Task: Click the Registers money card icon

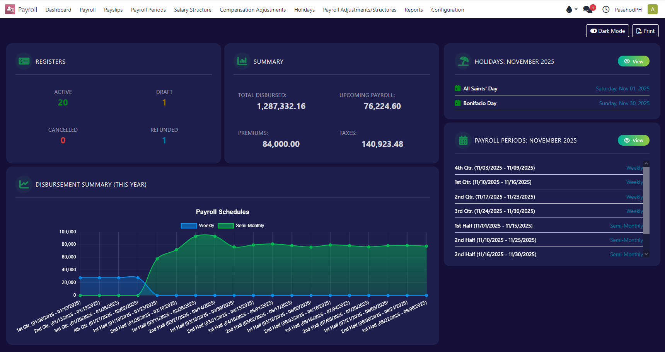Action: (24, 61)
